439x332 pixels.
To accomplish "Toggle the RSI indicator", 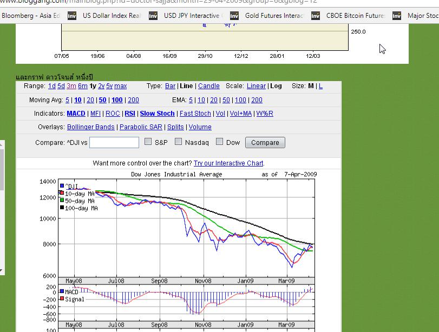I will (130, 113).
